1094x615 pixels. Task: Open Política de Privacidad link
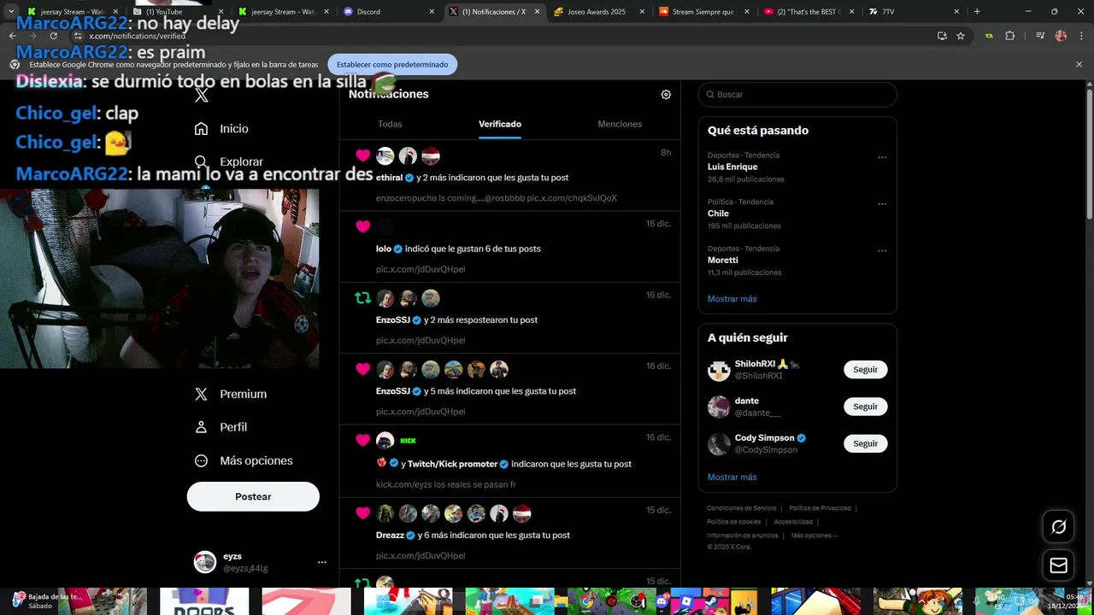[820, 508]
